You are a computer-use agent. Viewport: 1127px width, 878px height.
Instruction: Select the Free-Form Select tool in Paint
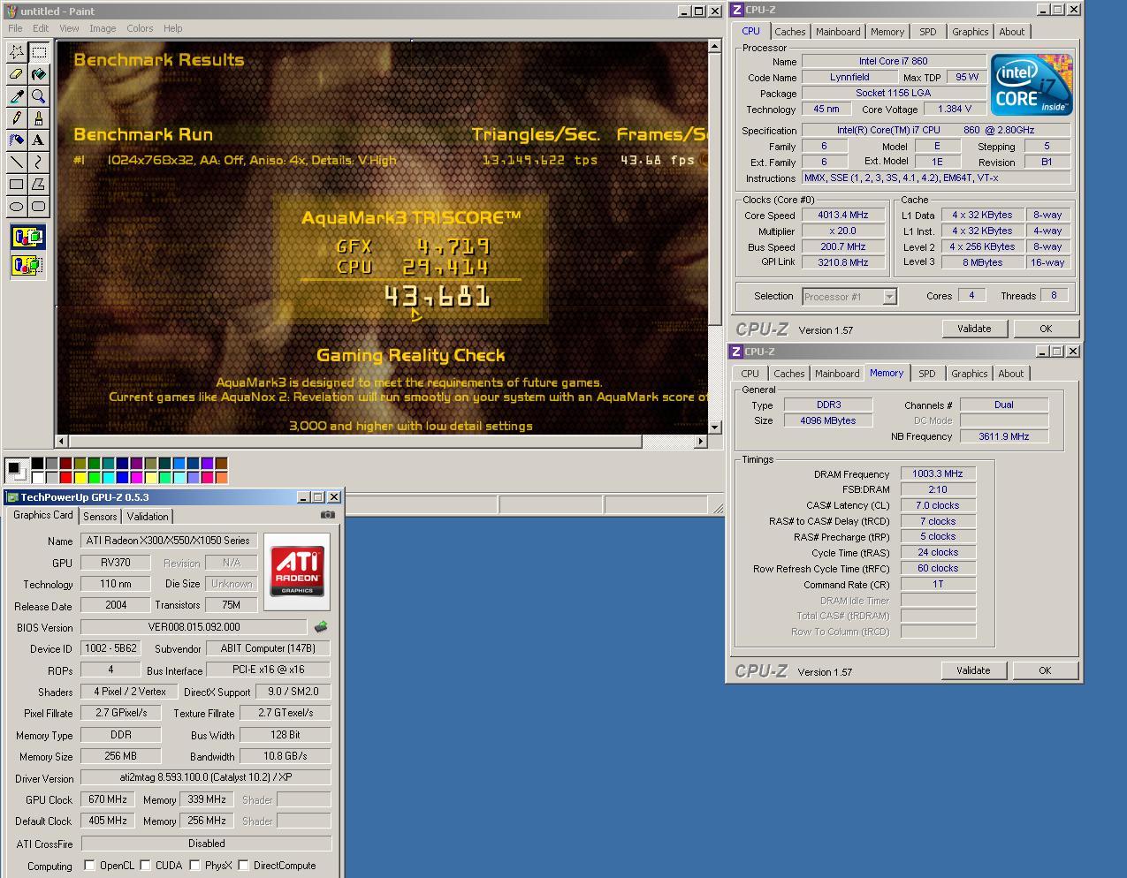pos(17,52)
